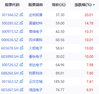Open stock code 603267.SH
The height and width of the screenshot is (94, 99).
(x=10, y=90)
